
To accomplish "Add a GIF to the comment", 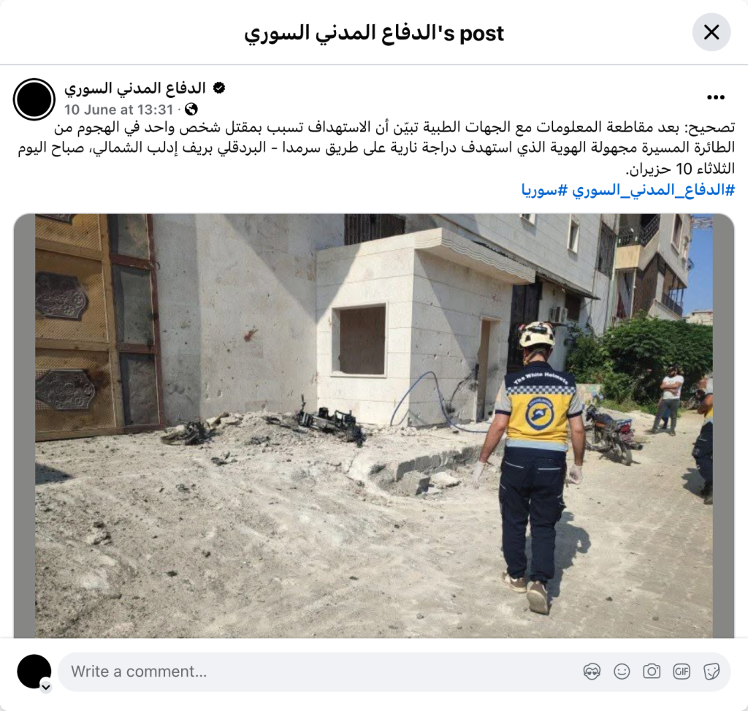I will point(682,672).
